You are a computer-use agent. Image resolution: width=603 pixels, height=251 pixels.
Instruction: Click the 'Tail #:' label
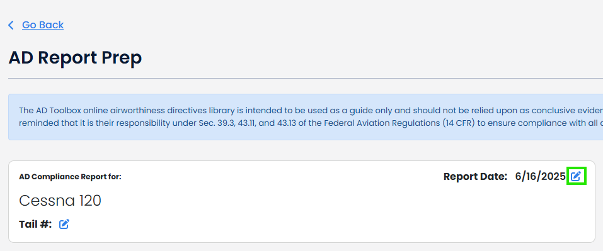click(x=35, y=224)
